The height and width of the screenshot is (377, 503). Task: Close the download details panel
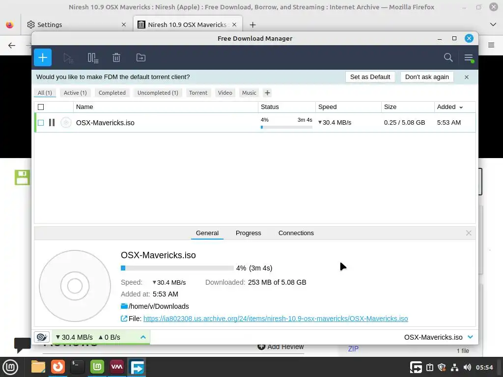pos(469,233)
